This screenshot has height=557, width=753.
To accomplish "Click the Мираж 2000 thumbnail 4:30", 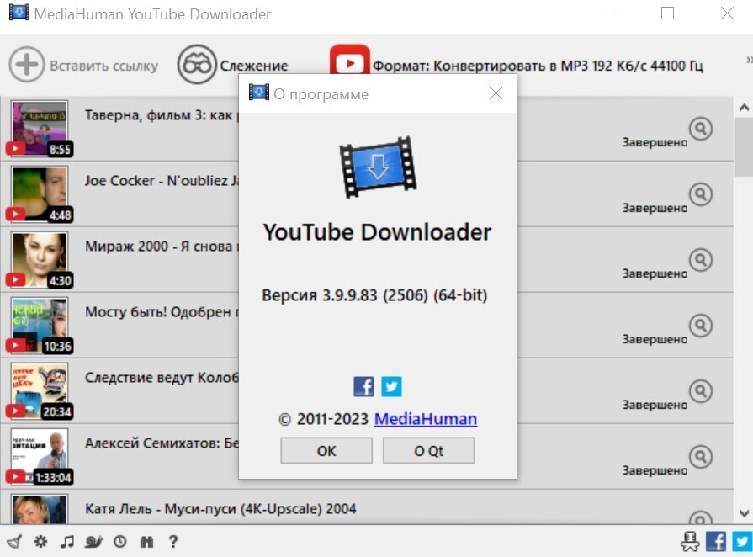I will 40,260.
